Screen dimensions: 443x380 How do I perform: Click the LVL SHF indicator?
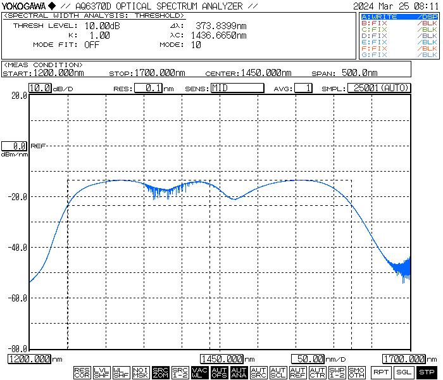click(101, 373)
